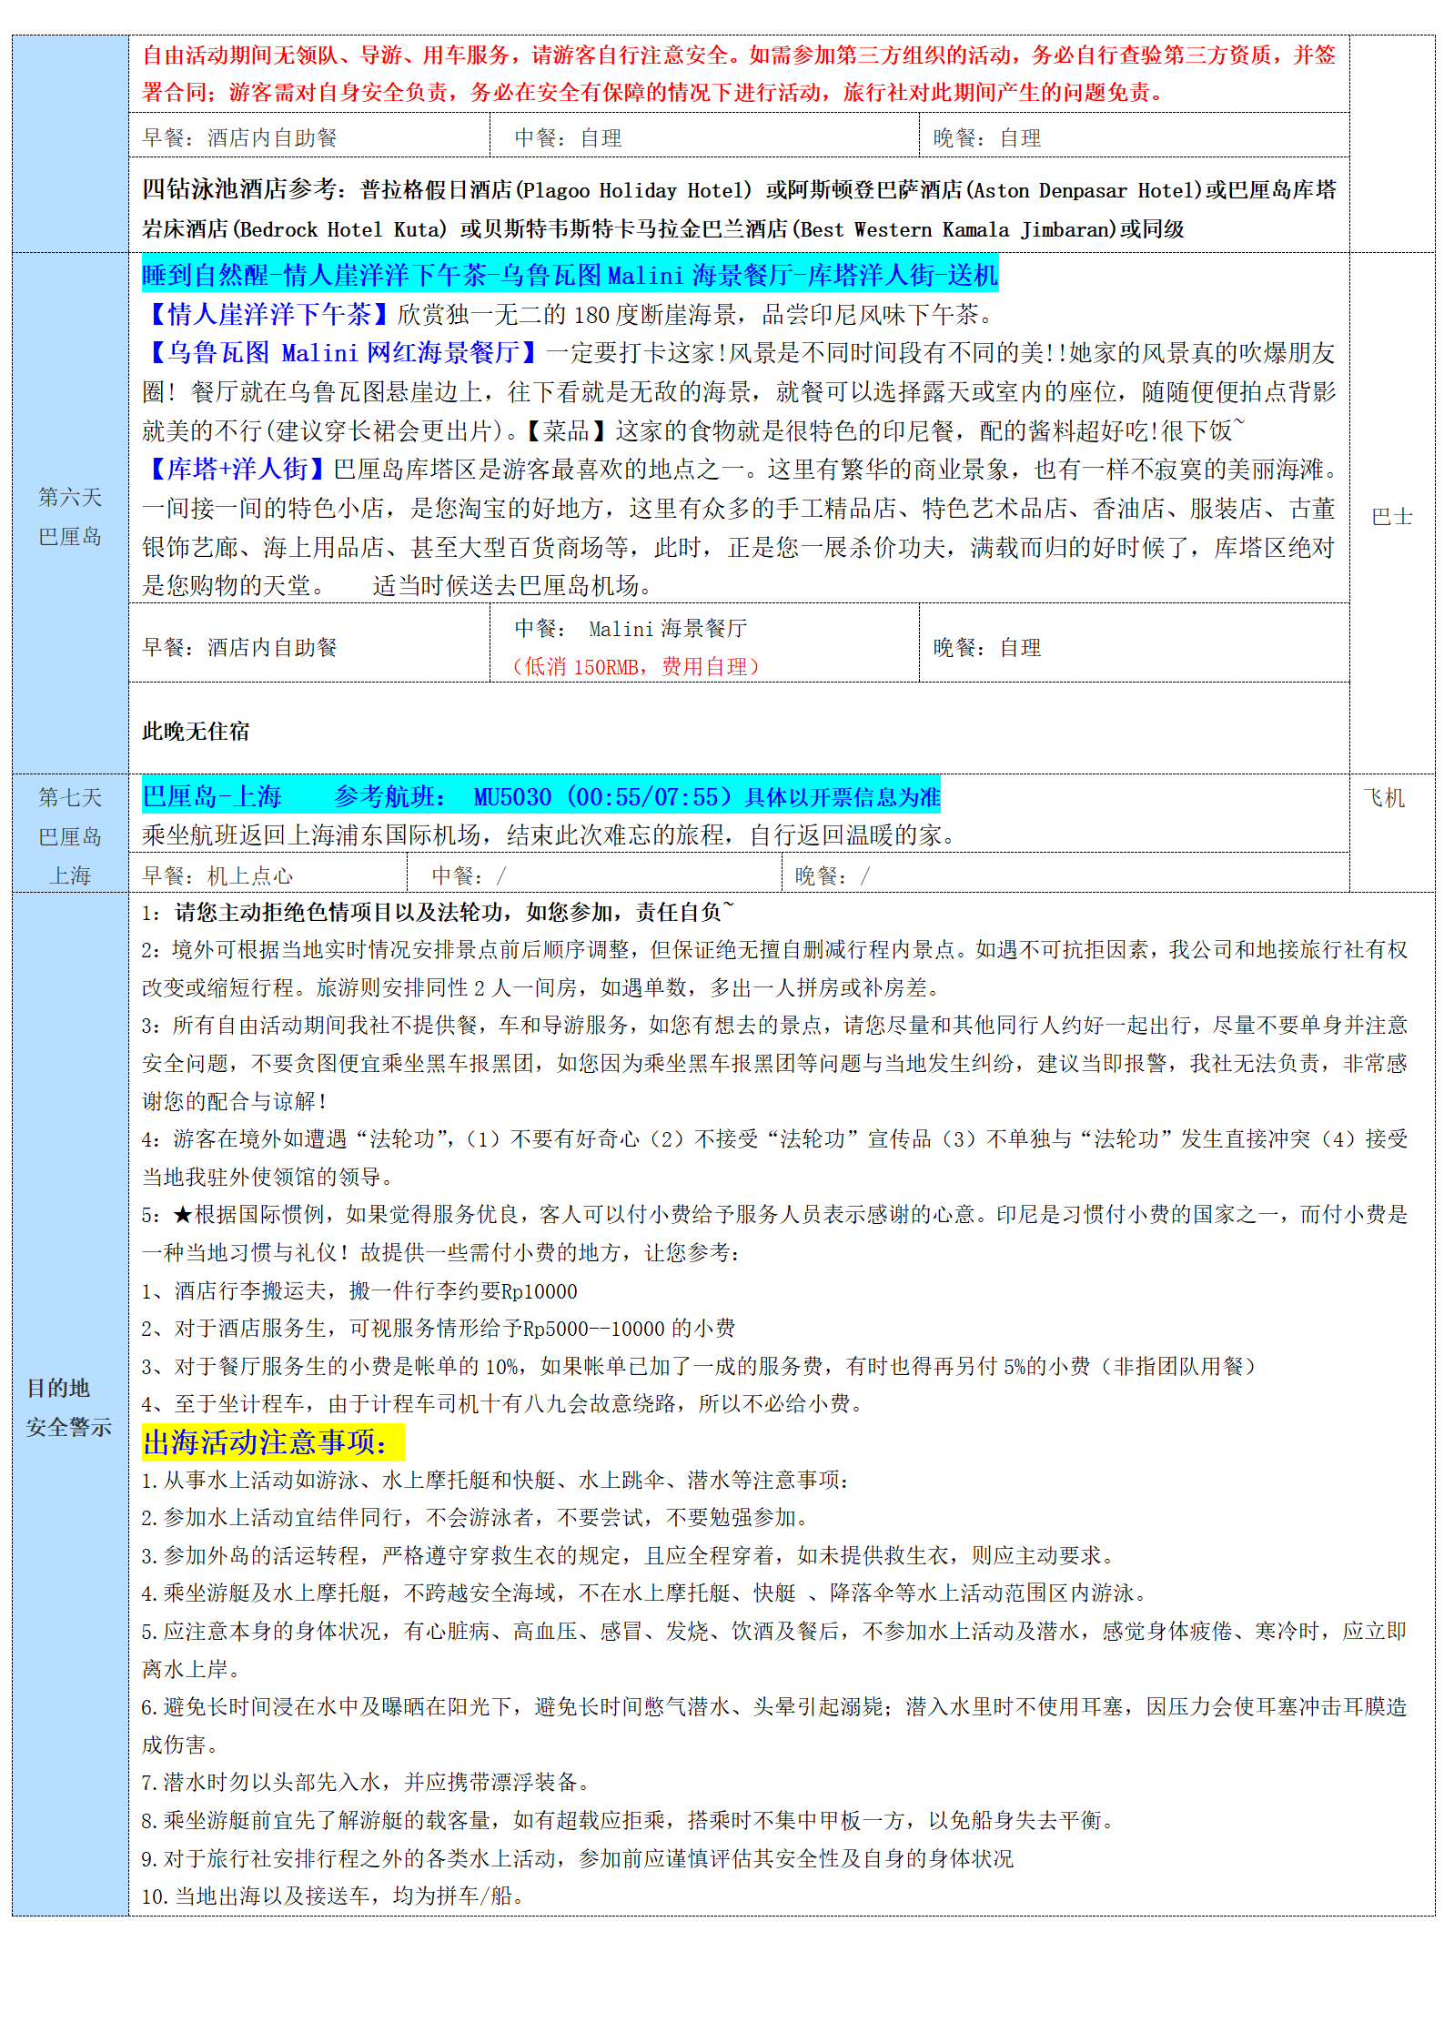1444x2043 pixels.
Task: Click the 第六天 巴厘岛 day cell
Action: coord(70,516)
